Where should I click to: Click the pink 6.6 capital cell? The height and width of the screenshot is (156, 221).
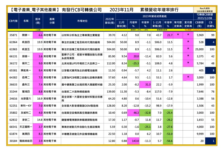38,35
